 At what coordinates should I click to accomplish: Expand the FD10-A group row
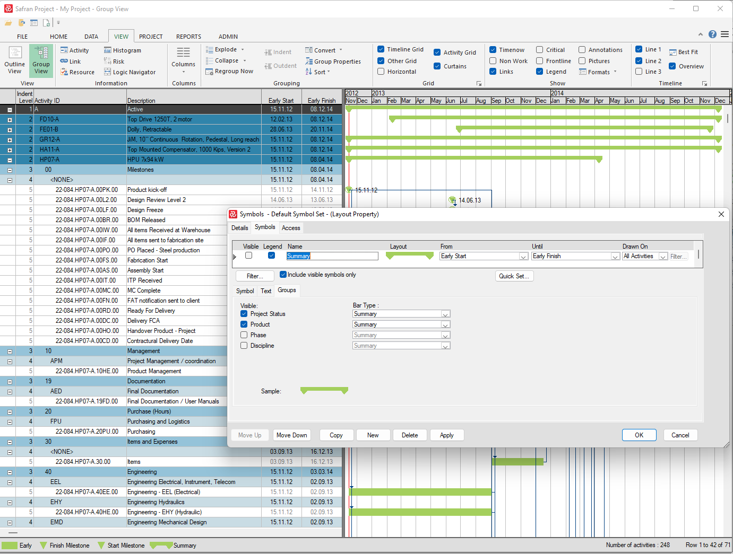[x=10, y=120]
